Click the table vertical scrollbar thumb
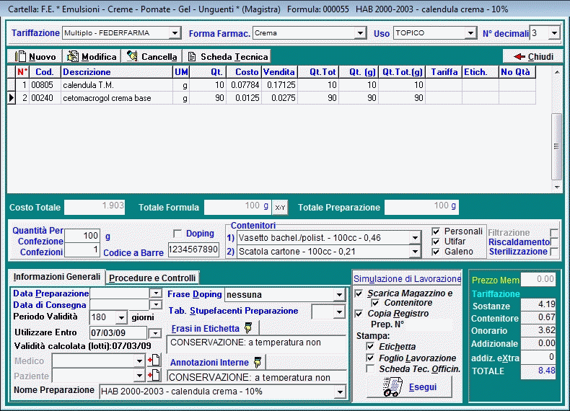This screenshot has height=411, width=570. (x=556, y=146)
